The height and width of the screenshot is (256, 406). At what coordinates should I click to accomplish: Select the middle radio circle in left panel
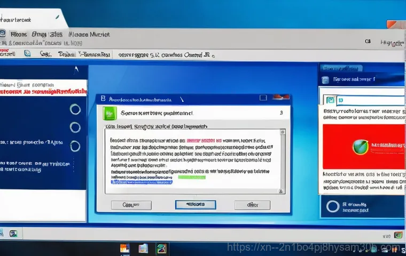pos(75,128)
